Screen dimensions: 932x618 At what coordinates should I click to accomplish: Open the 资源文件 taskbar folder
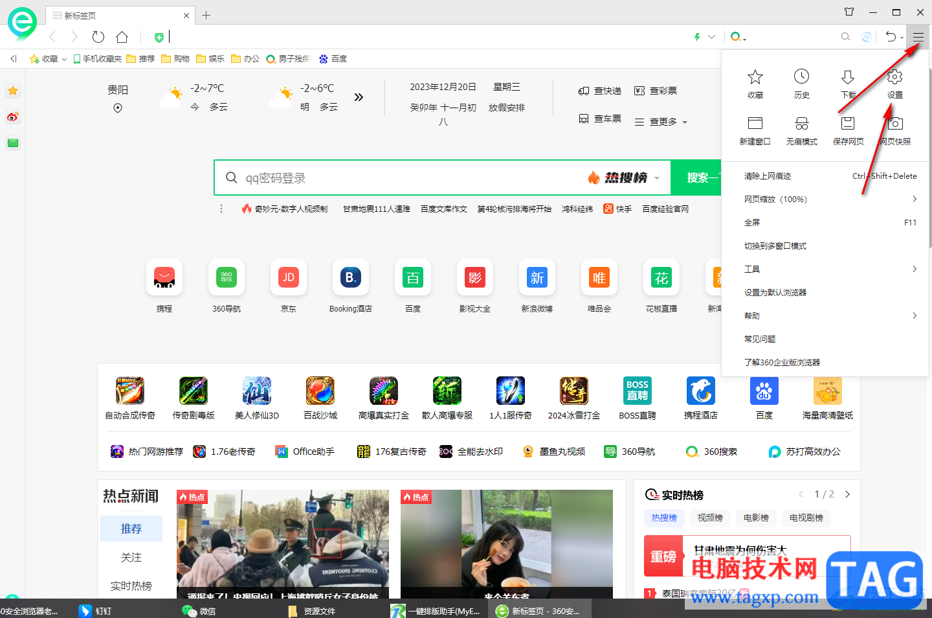click(311, 610)
